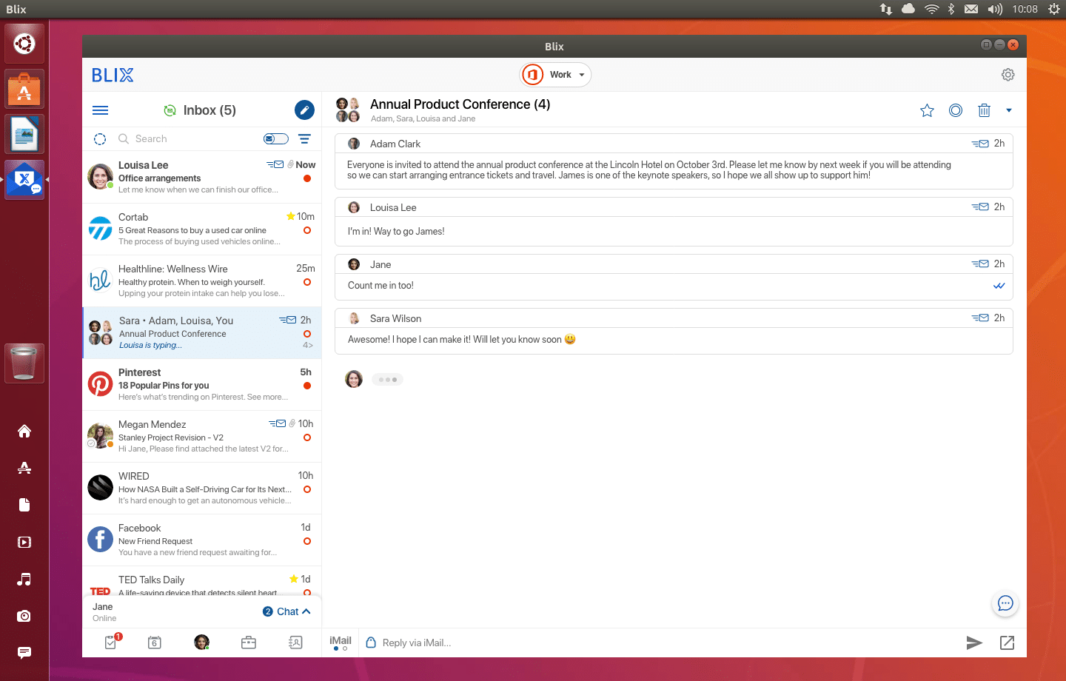
Task: Open the filter icon right of Search
Action: 304,139
